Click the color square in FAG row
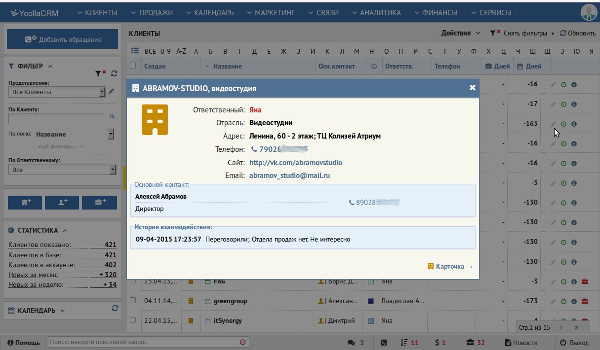The image size is (600, 350). (371, 281)
